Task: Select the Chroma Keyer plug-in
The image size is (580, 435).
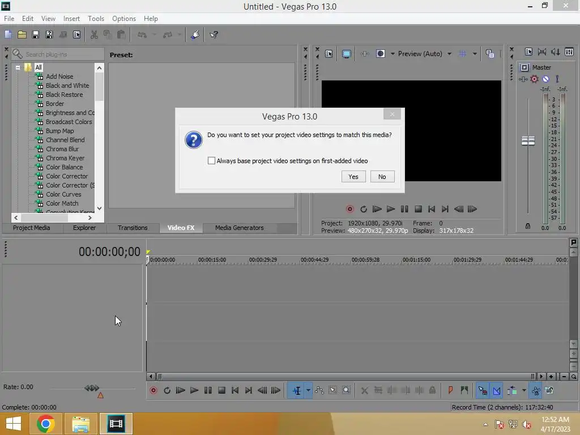Action: click(x=65, y=158)
